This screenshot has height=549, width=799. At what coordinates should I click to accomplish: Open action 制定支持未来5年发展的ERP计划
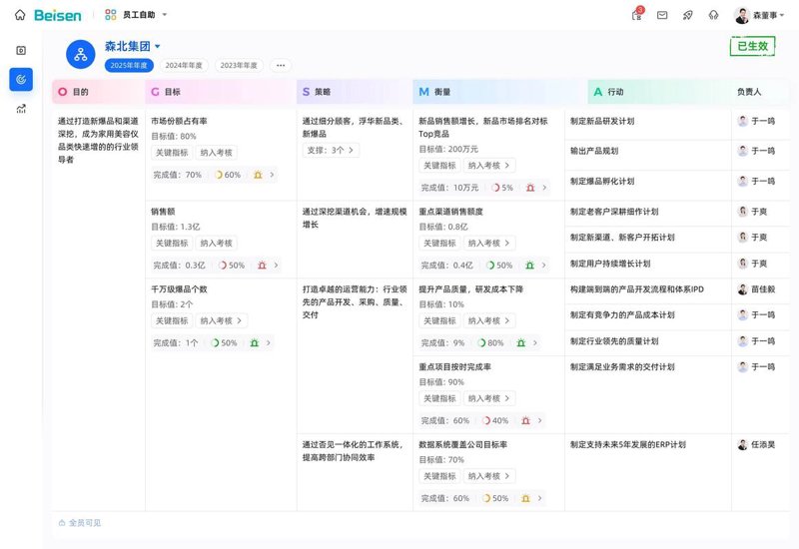(628, 444)
